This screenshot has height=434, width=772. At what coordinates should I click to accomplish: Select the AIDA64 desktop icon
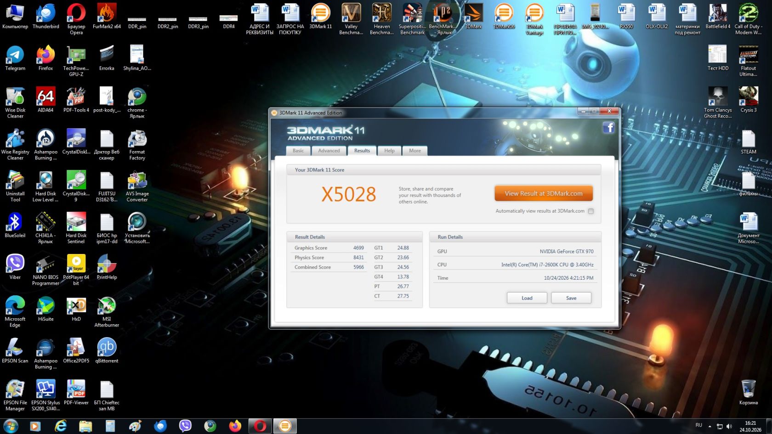(45, 100)
